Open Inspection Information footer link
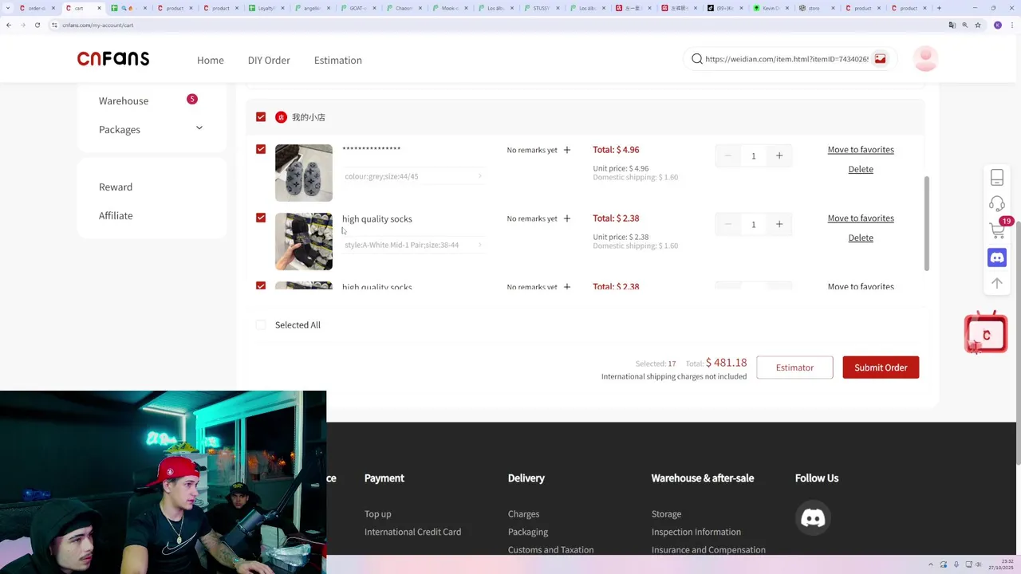The width and height of the screenshot is (1021, 574). 696,532
